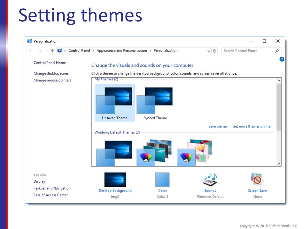Close the Personalization window
This screenshot has height=229, width=305.
(278, 41)
